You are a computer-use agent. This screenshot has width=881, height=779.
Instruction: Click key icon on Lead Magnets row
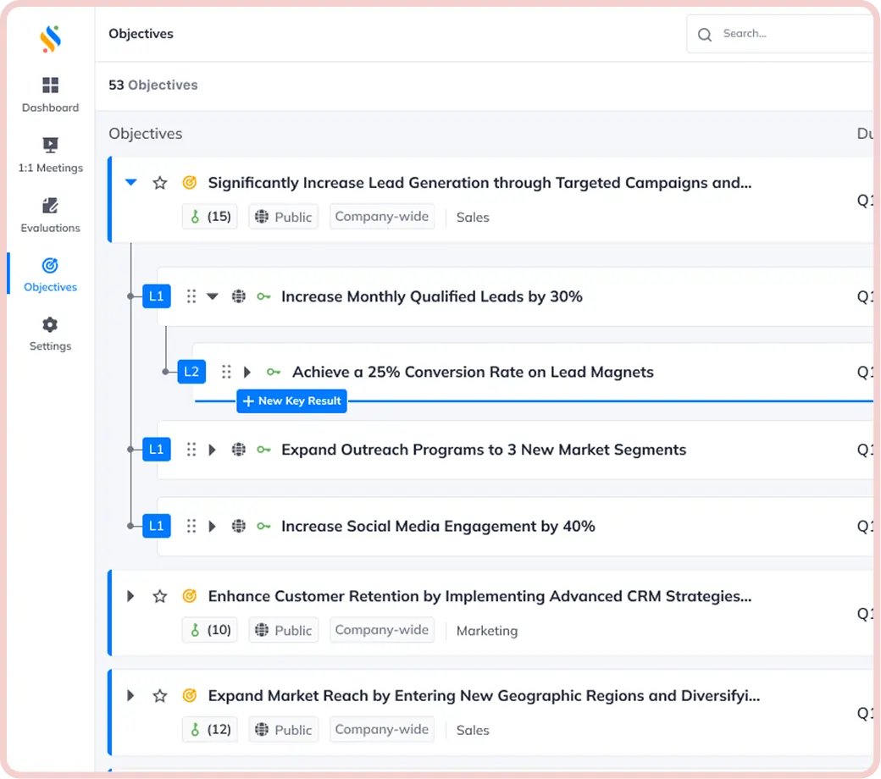click(274, 372)
